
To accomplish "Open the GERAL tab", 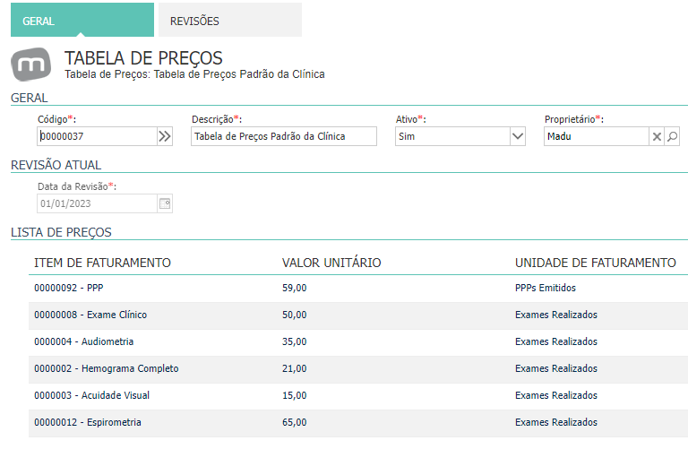I will pyautogui.click(x=82, y=21).
